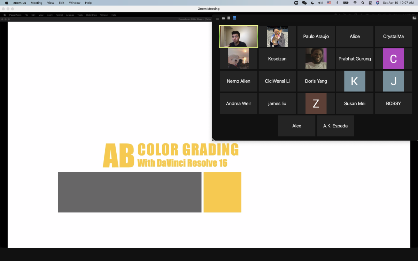Viewport: 418px width, 261px height.
Task: Select Susan Mei's participant tile
Action: click(x=355, y=103)
